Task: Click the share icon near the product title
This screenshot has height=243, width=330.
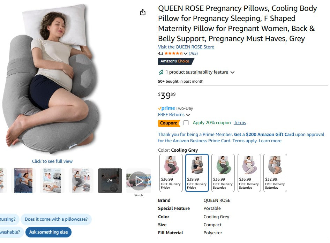Action: tap(143, 12)
